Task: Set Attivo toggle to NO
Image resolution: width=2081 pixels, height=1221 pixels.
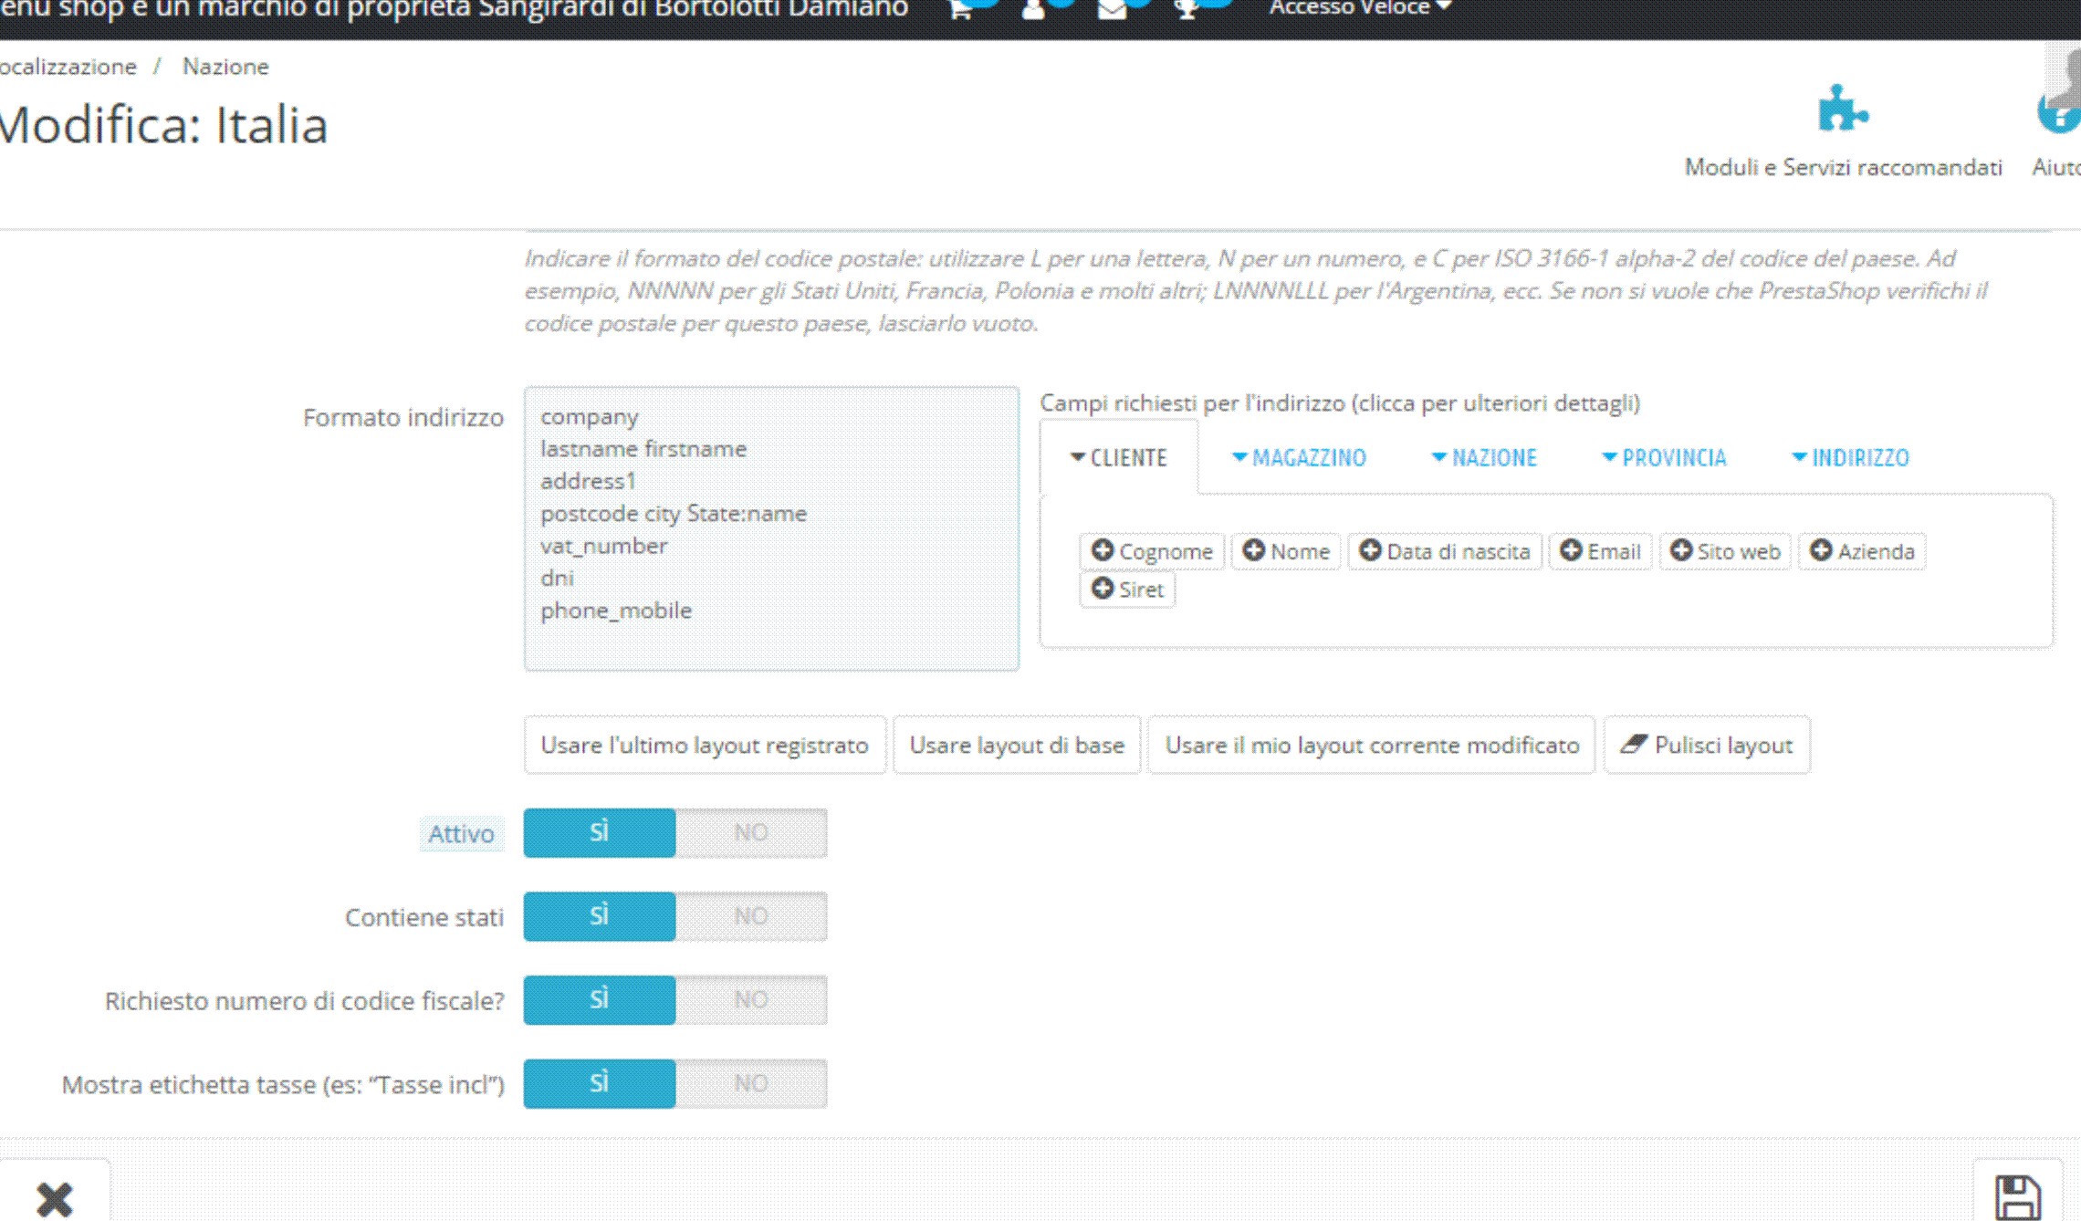Action: click(x=750, y=832)
